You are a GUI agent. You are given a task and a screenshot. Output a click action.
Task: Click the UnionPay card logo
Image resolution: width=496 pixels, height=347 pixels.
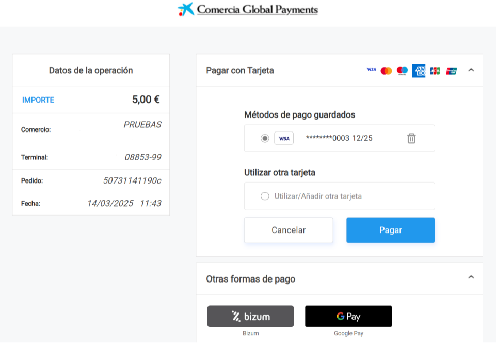tap(452, 71)
